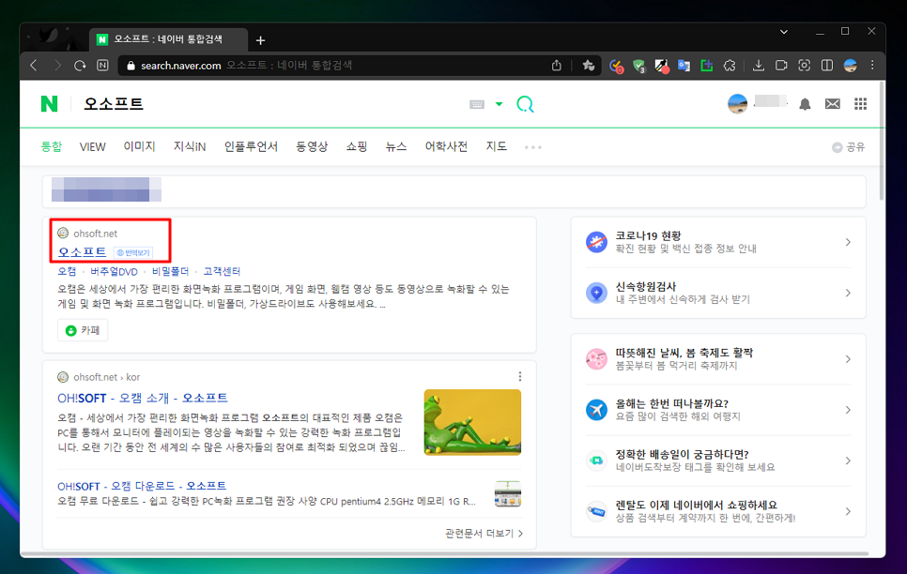This screenshot has width=907, height=574.
Task: Click 관련문서 더보기 link
Action: tap(484, 533)
